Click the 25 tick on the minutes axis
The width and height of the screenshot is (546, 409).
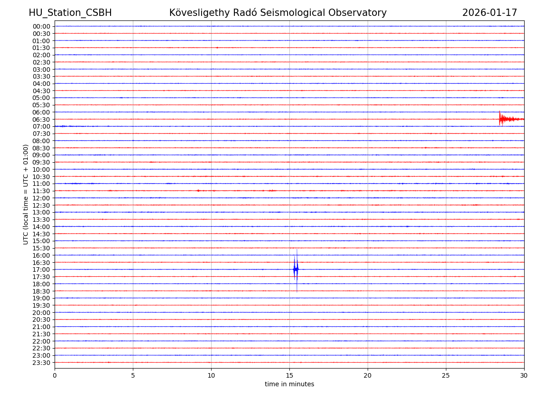point(446,375)
